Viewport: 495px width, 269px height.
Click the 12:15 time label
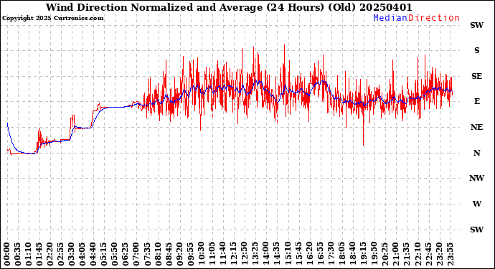coord(234,254)
